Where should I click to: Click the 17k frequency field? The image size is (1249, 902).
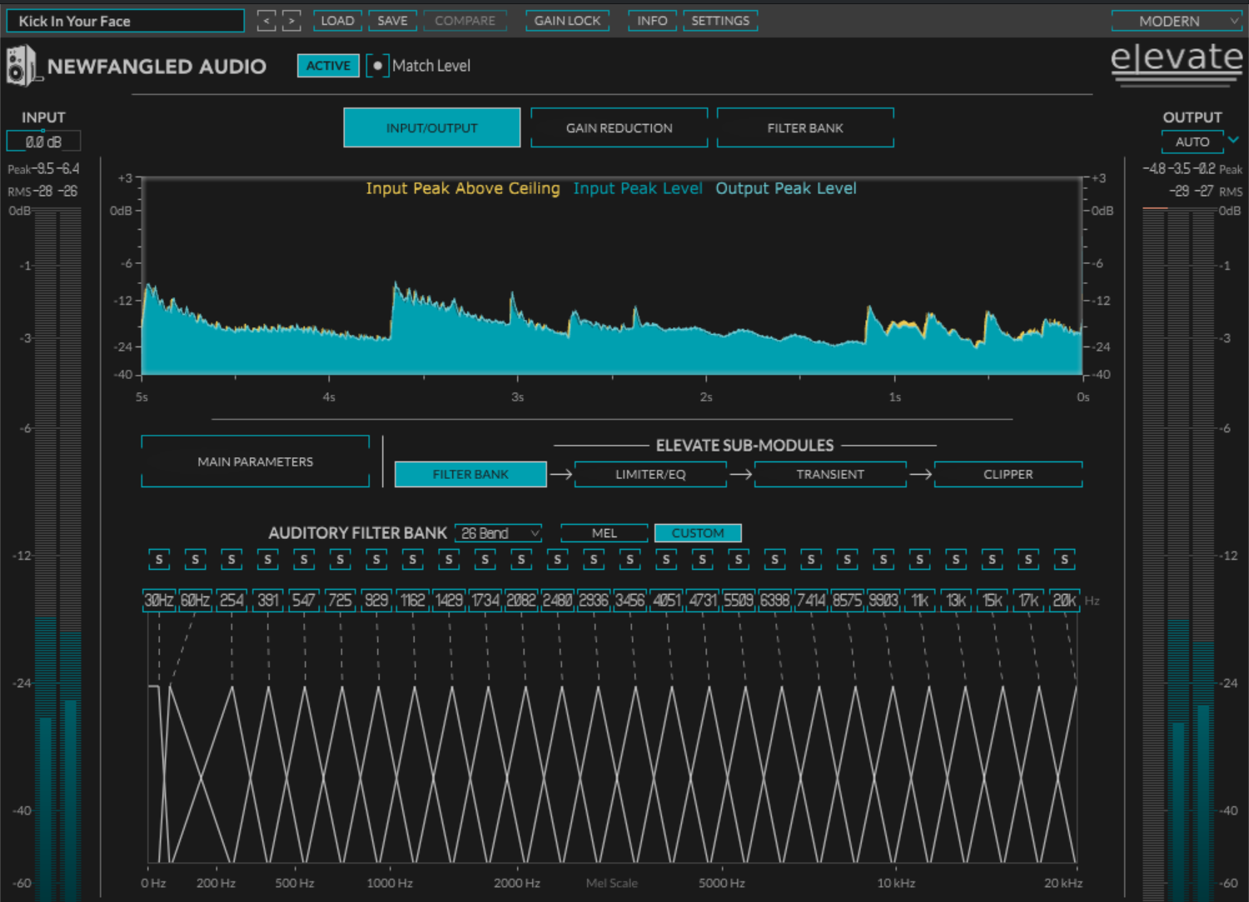pyautogui.click(x=1028, y=601)
